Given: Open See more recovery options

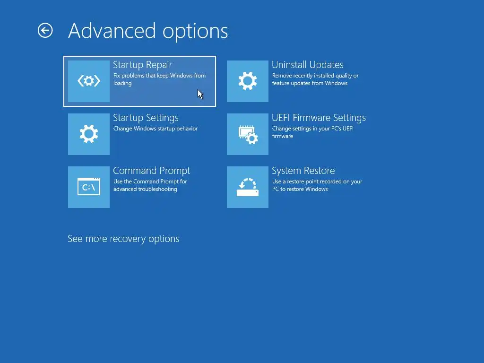Looking at the screenshot, I should coord(123,239).
